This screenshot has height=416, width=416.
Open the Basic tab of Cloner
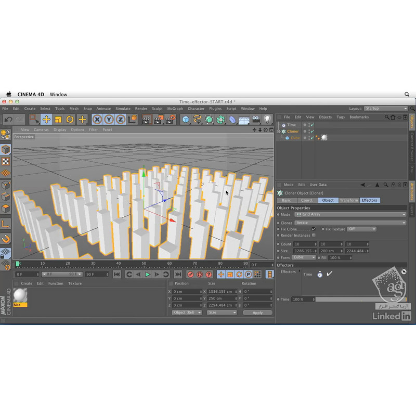click(x=287, y=200)
